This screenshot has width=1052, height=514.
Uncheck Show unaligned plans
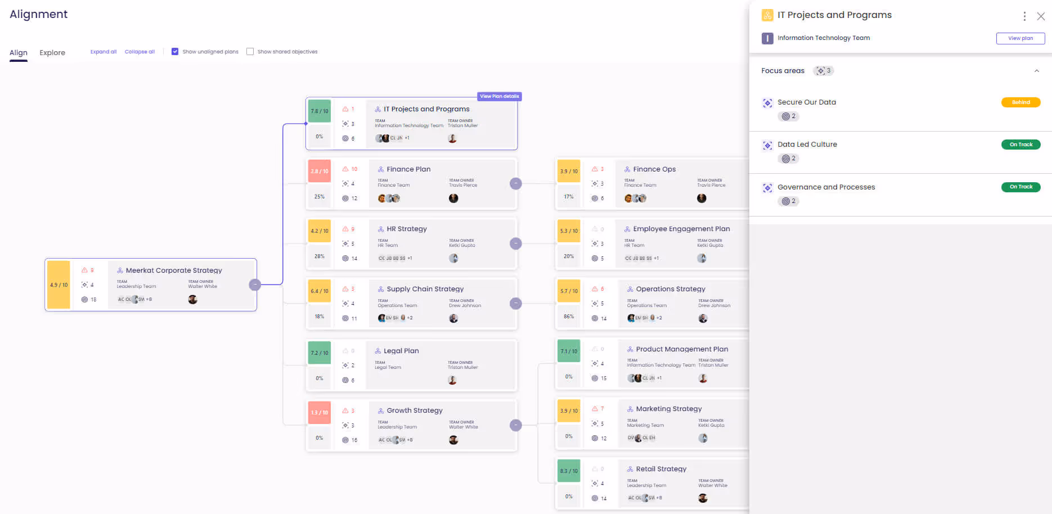point(175,51)
